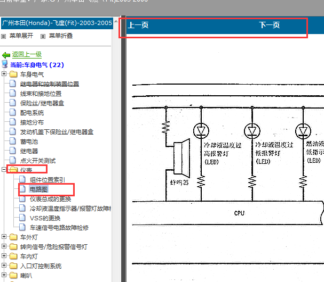Click 广州本田(Honda)-飞度(Fit)-2003-2005 header

tap(57, 23)
